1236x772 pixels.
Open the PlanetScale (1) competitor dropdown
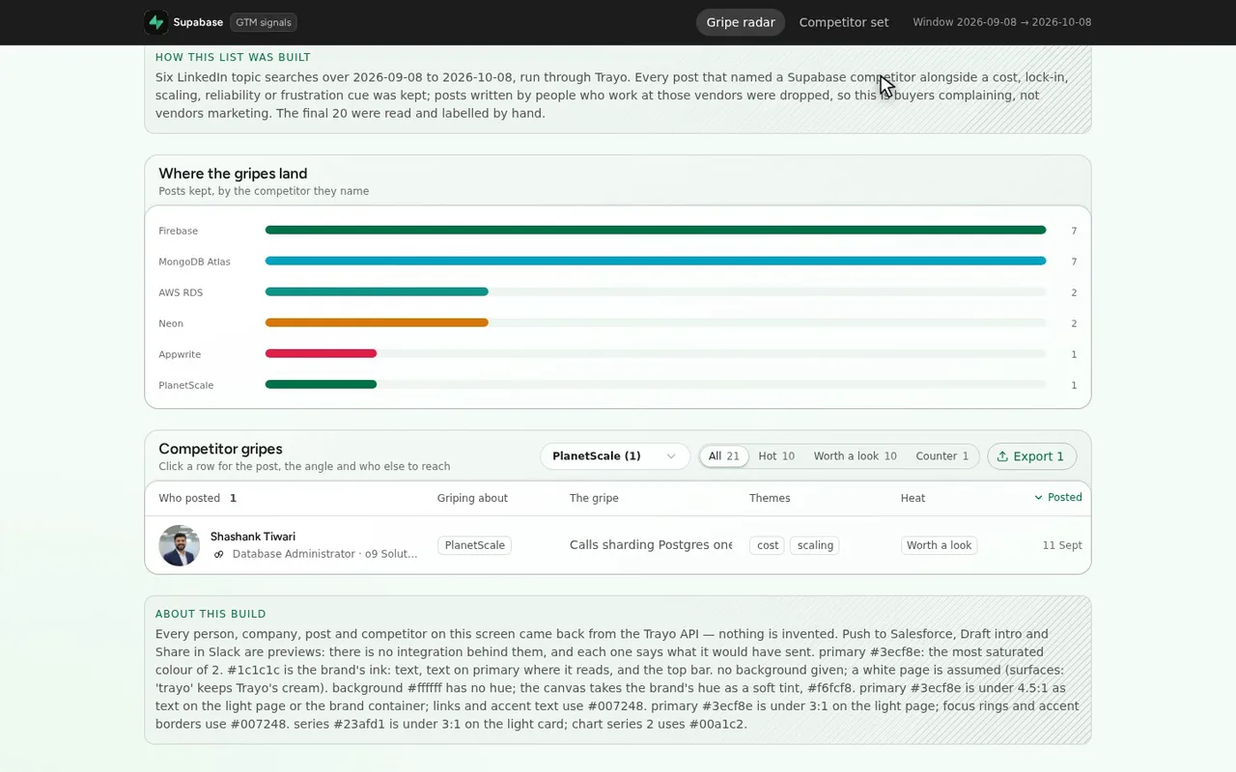click(614, 456)
